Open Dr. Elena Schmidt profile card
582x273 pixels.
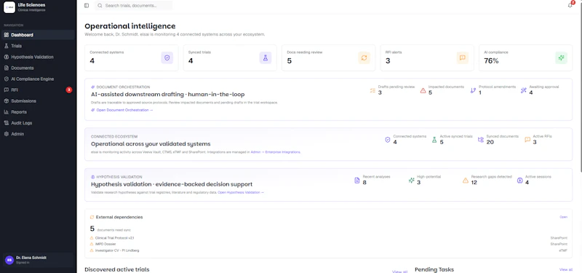click(39, 260)
